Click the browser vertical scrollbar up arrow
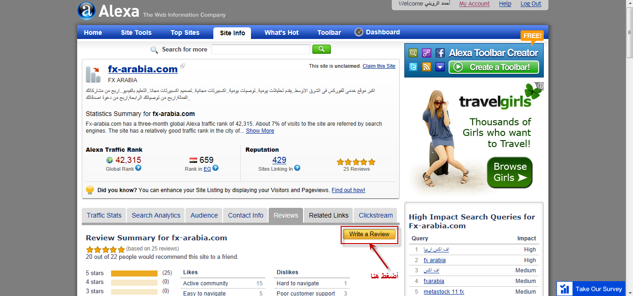 tap(629, 4)
